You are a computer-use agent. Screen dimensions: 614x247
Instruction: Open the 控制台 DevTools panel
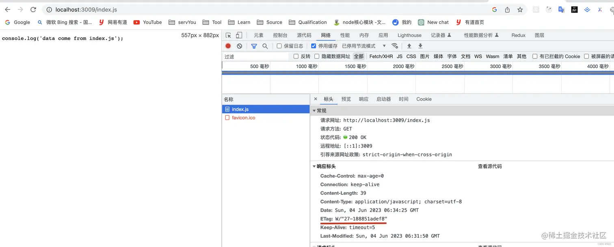pos(280,35)
